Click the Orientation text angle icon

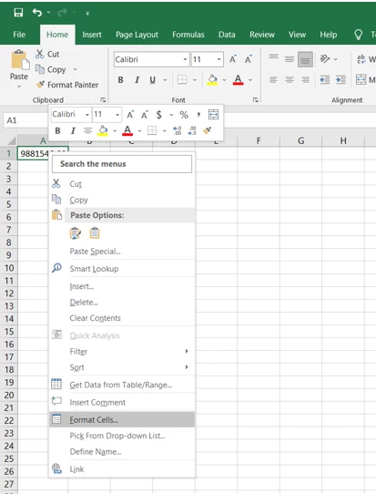click(x=325, y=59)
